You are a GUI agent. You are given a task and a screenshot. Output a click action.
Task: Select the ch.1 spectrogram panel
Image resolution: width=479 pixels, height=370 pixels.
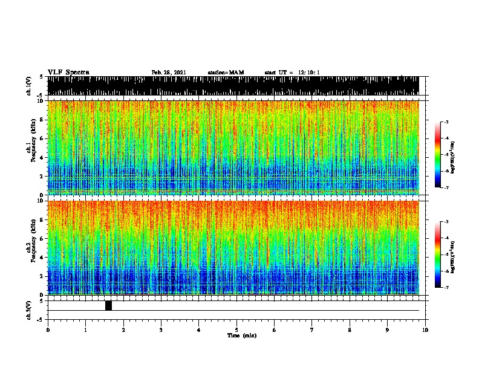233,148
